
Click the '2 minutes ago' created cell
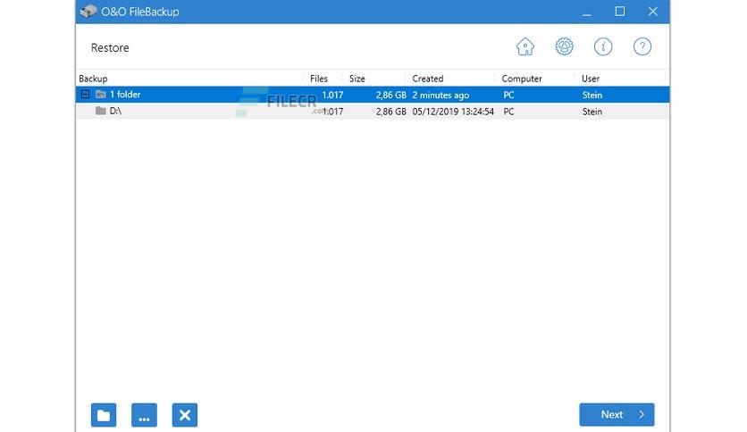441,96
